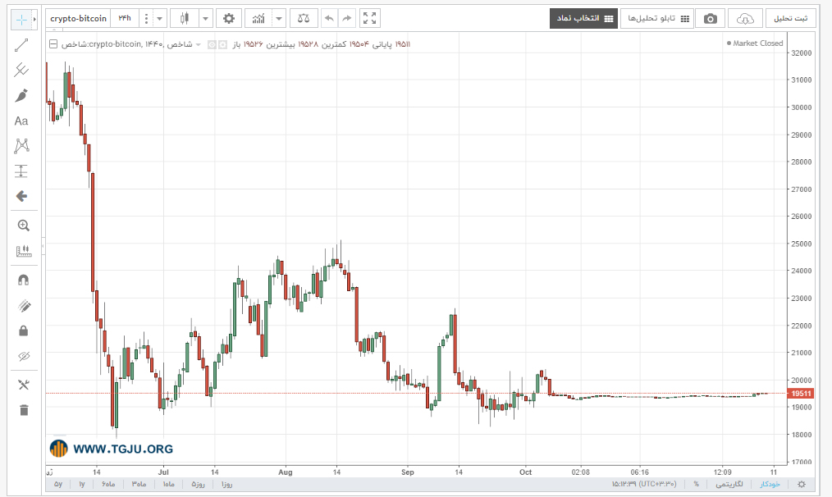
Task: Select the chart pattern tool
Action: tap(21, 146)
